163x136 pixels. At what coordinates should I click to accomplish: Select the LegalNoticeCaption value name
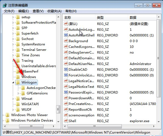81,81
